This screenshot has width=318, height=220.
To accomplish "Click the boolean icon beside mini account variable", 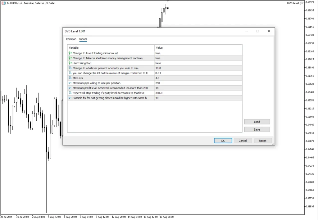I will [x=70, y=53].
